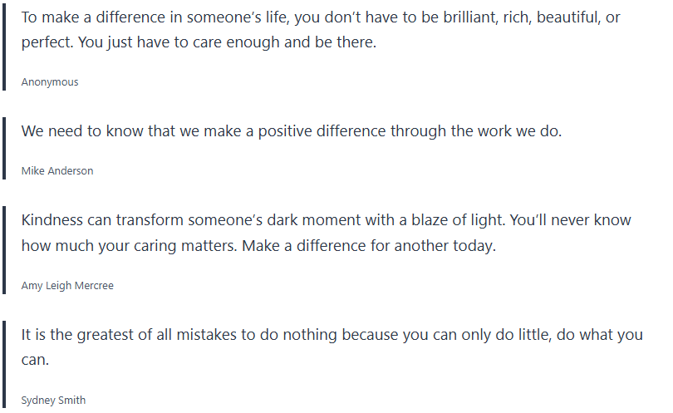Click the line "how much your caring matters"
Screen dimensions: 673x413
[258, 246]
